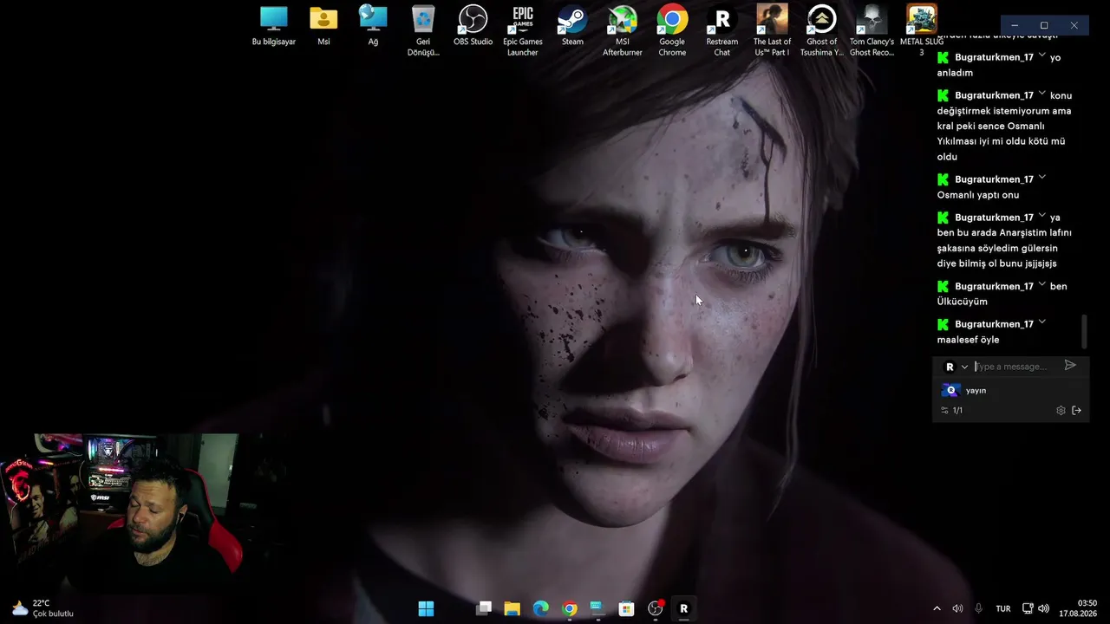1110x624 pixels.
Task: Switch the TUR keyboard input language
Action: click(x=1003, y=608)
